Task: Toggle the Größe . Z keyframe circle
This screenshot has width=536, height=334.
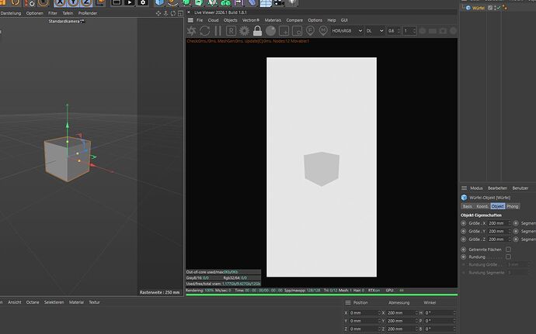Action: coord(464,239)
